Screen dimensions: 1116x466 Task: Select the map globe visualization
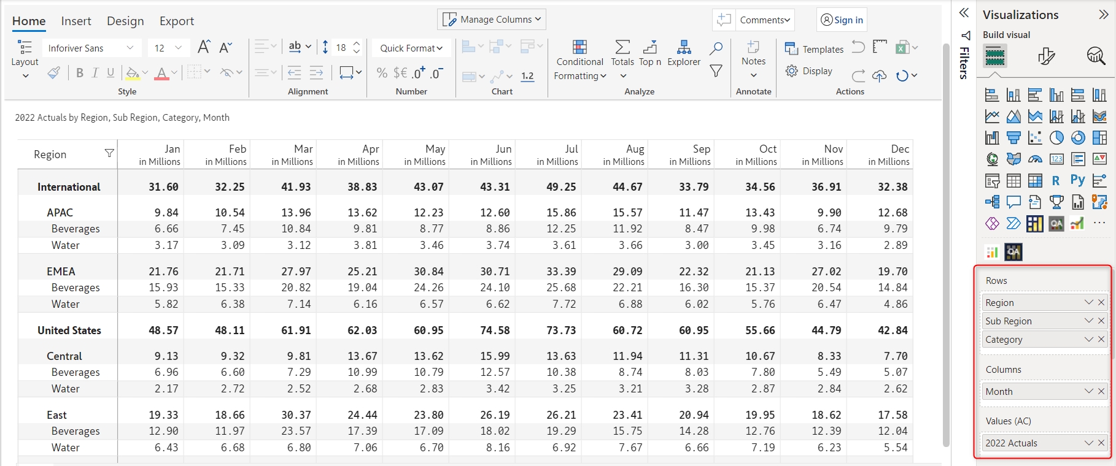click(x=992, y=159)
